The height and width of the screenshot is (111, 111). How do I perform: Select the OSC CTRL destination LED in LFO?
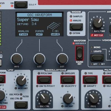pyautogui.click(x=21, y=99)
